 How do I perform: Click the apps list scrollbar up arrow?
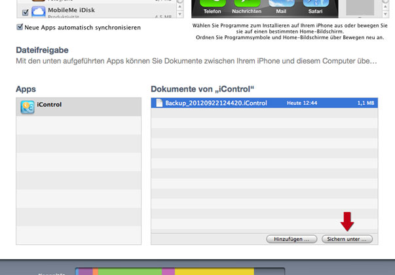point(180,7)
